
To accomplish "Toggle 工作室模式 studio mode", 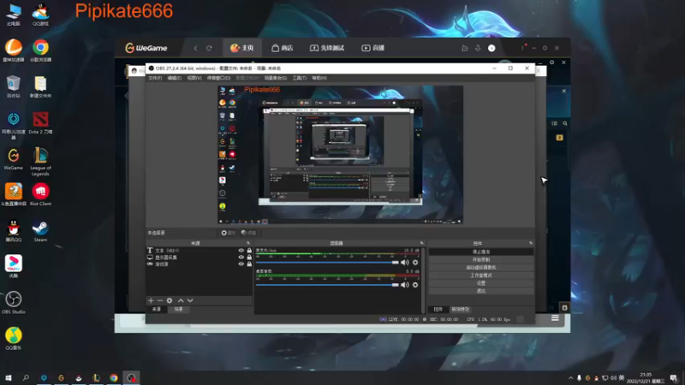I will 481,275.
